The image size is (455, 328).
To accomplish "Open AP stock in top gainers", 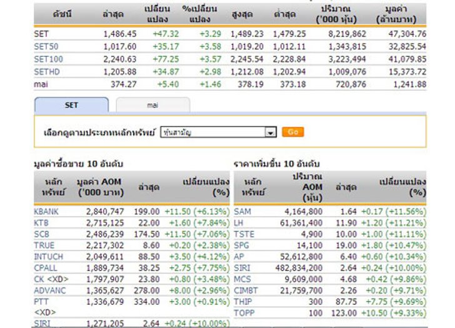I will point(239,257).
